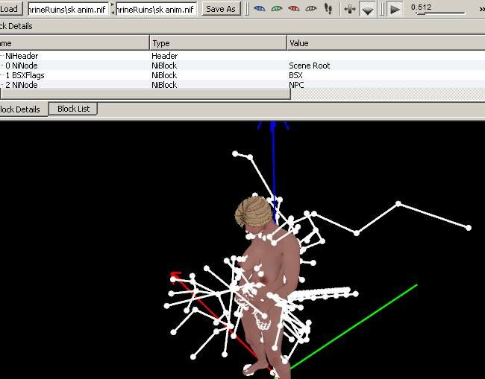485x379 pixels.
Task: Focus the load file path field
Action: [x=68, y=9]
